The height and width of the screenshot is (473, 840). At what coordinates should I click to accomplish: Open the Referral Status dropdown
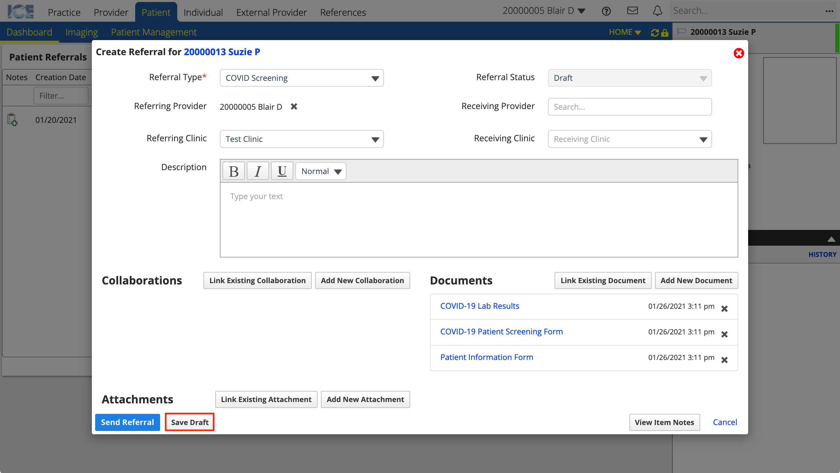point(630,78)
